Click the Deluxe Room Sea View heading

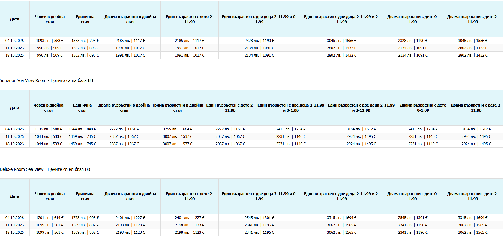(45, 169)
